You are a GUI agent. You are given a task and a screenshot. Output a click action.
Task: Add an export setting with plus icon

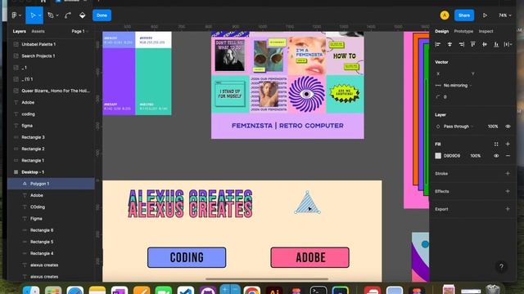(x=508, y=209)
